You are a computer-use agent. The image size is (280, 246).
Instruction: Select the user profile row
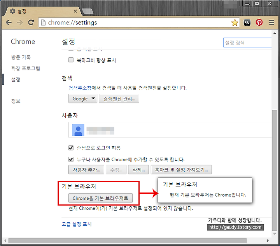[170, 130]
